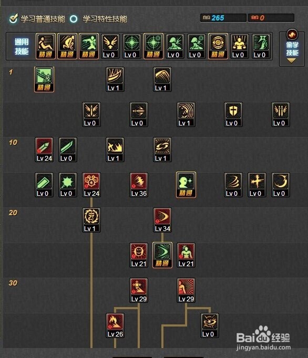Click the flame skill icon at Lv 26
The image size is (308, 358).
coord(115,325)
